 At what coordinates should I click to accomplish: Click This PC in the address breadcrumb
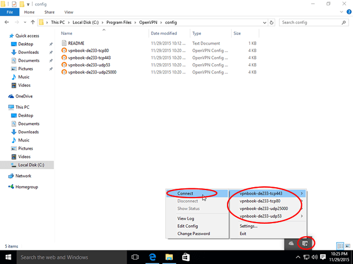click(x=58, y=22)
